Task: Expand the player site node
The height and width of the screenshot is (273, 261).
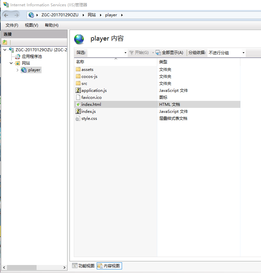Action: point(17,70)
